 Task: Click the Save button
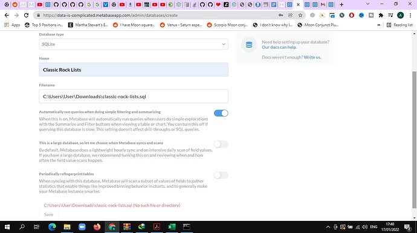click(48, 214)
